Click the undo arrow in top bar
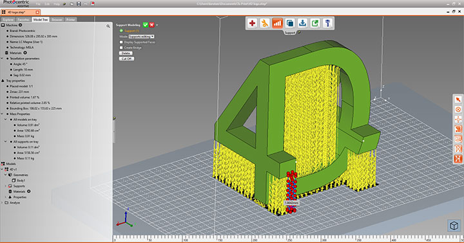The width and height of the screenshot is (464, 243). point(86,4)
